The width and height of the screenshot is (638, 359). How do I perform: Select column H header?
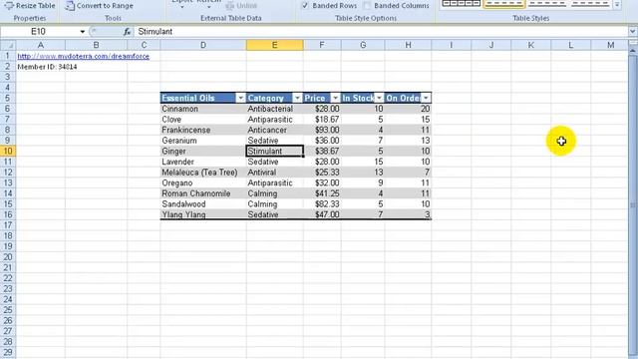[408, 45]
